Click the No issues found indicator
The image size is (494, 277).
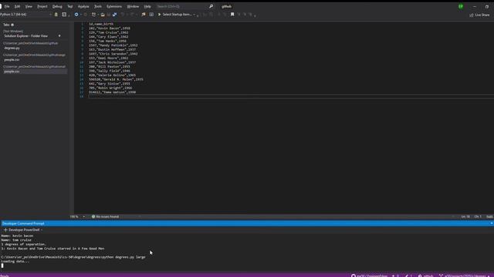(x=105, y=216)
